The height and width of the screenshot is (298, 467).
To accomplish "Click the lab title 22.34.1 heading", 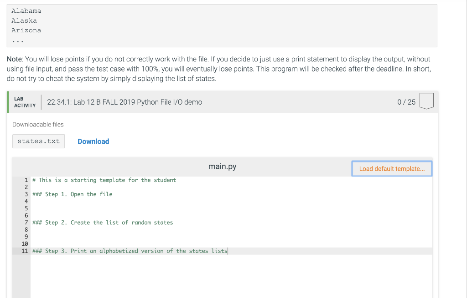I will tap(124, 102).
